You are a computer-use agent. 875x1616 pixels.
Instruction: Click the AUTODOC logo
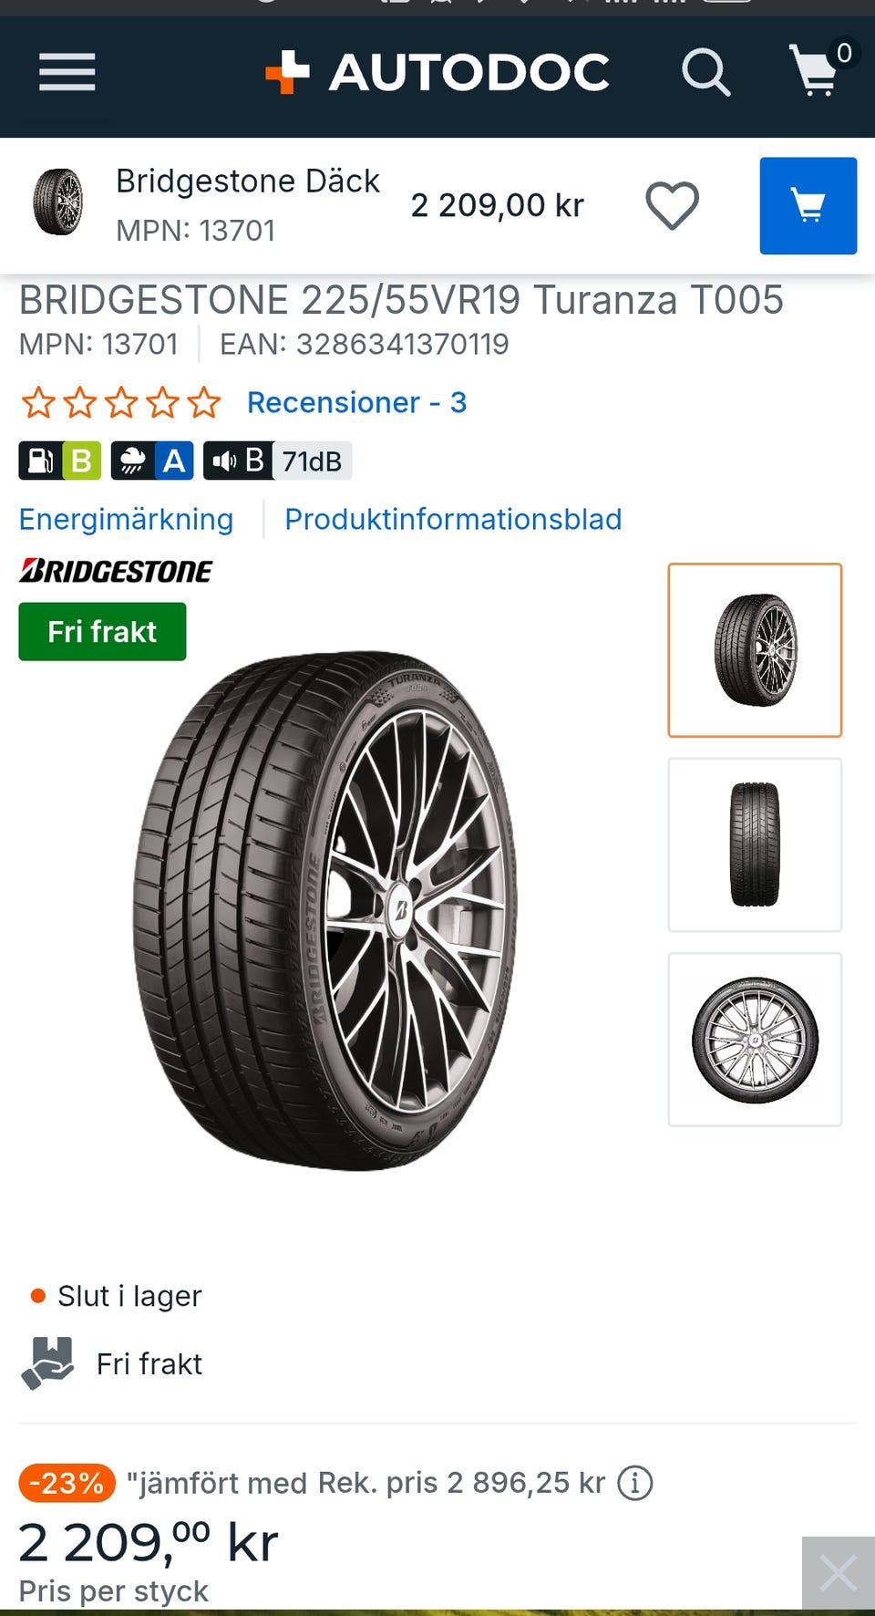[437, 72]
